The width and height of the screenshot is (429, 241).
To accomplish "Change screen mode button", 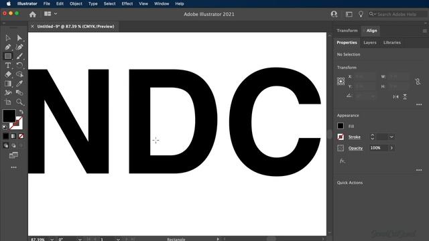I will 13,155.
